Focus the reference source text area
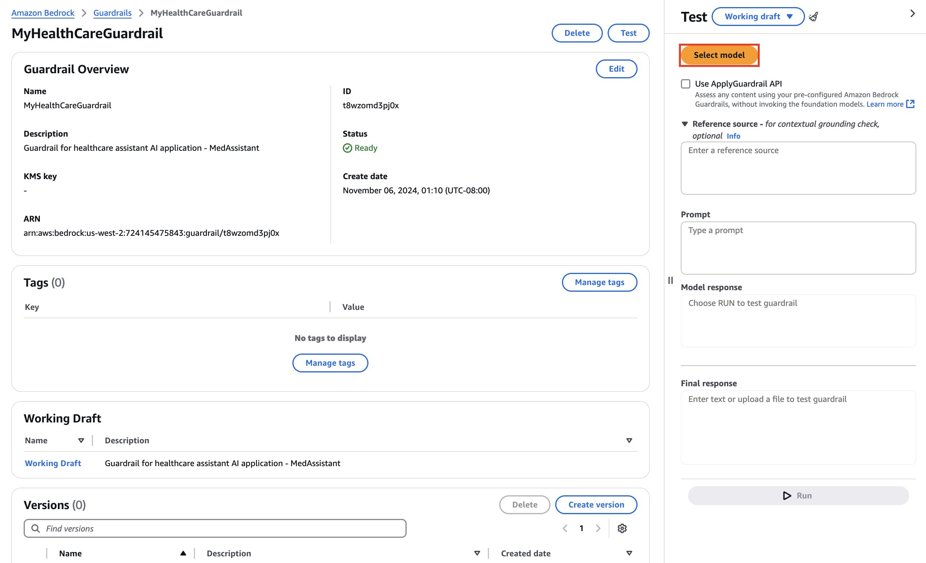Viewport: 926px width, 563px height. (798, 168)
